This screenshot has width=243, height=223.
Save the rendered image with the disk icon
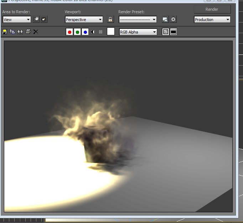pyautogui.click(x=5, y=32)
